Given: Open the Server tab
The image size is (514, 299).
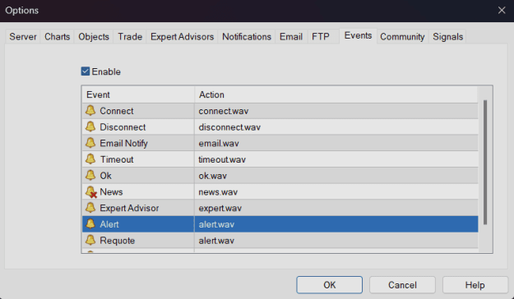Looking at the screenshot, I should pos(23,37).
